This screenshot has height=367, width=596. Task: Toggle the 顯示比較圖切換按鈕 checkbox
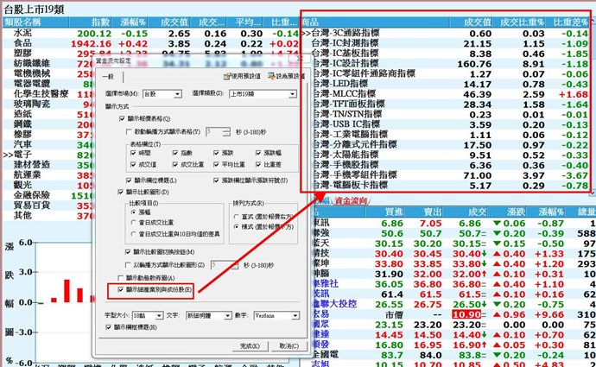click(128, 252)
